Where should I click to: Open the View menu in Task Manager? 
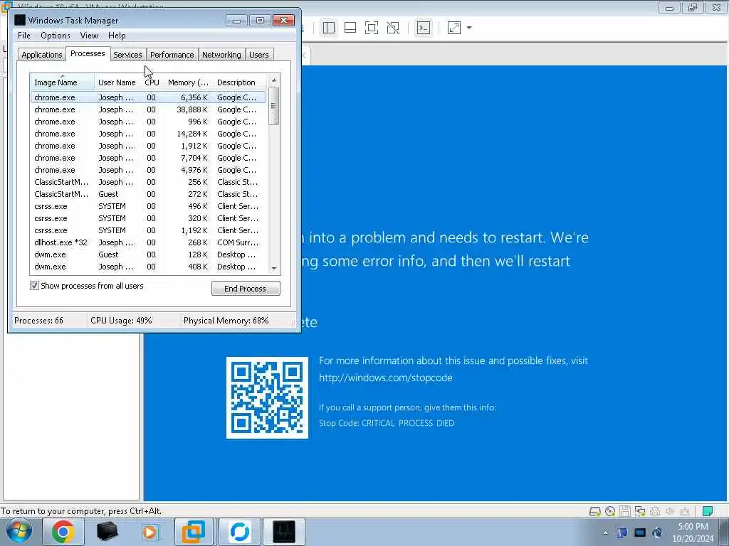[89, 36]
